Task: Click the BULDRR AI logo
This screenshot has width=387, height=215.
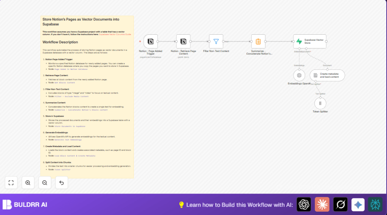Action: pyautogui.click(x=25, y=204)
